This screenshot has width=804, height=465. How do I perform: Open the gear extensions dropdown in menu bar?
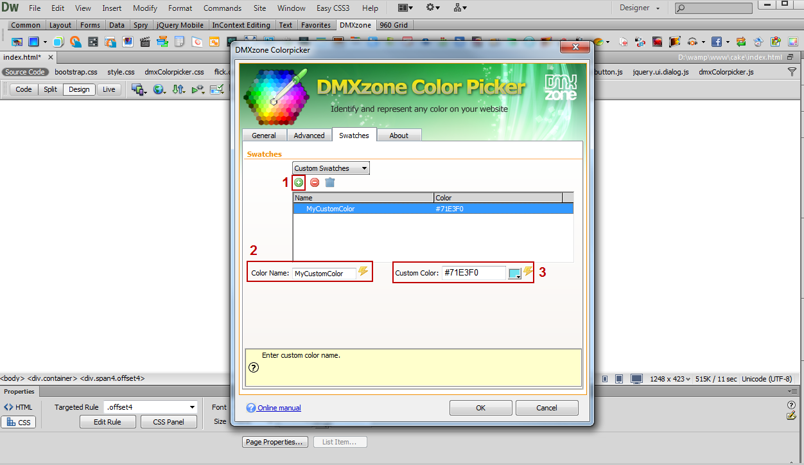tap(433, 8)
